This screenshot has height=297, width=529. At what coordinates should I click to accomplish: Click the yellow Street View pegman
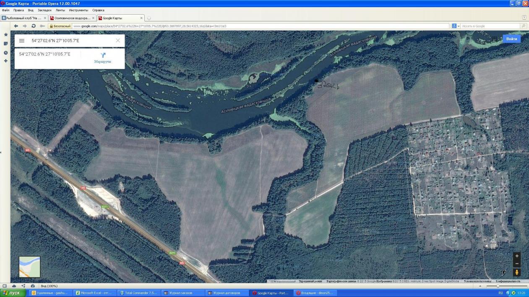pyautogui.click(x=517, y=273)
